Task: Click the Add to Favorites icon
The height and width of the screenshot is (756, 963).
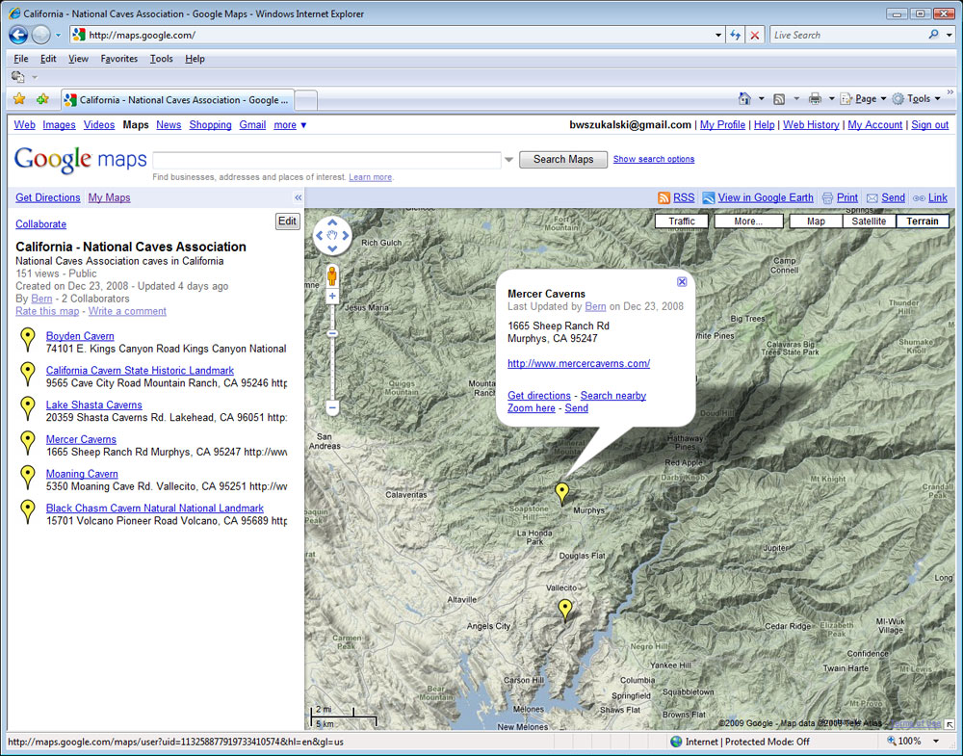Action: pyautogui.click(x=42, y=99)
